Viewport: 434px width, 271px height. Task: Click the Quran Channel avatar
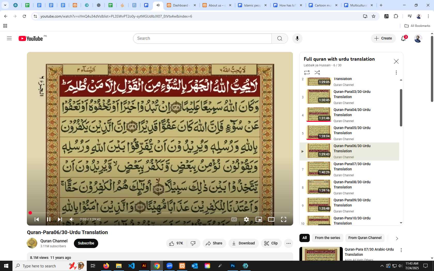click(32, 243)
